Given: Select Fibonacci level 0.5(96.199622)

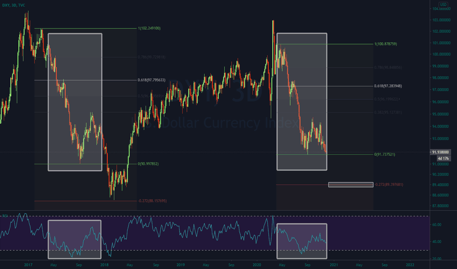Looking at the screenshot, I should pyautogui.click(x=386, y=99).
